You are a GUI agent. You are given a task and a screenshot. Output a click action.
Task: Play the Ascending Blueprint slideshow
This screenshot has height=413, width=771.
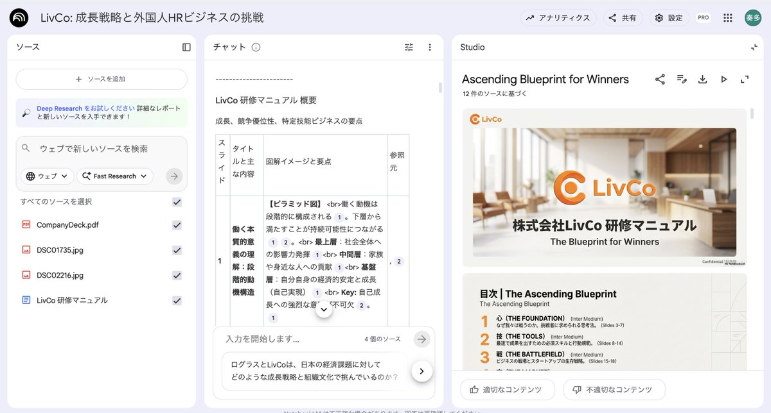coord(723,79)
